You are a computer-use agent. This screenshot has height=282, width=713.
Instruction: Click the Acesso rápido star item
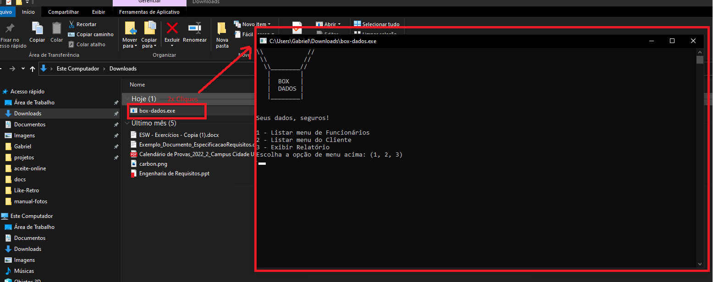24,92
